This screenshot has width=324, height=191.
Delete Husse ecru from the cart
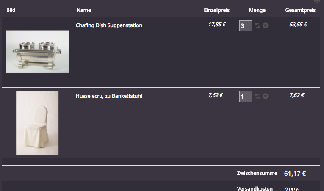pos(266,97)
